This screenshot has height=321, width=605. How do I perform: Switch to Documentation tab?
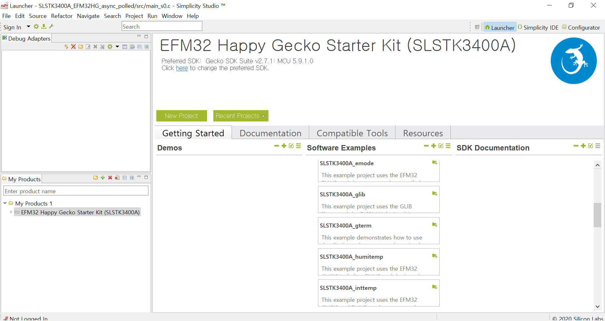(x=270, y=133)
